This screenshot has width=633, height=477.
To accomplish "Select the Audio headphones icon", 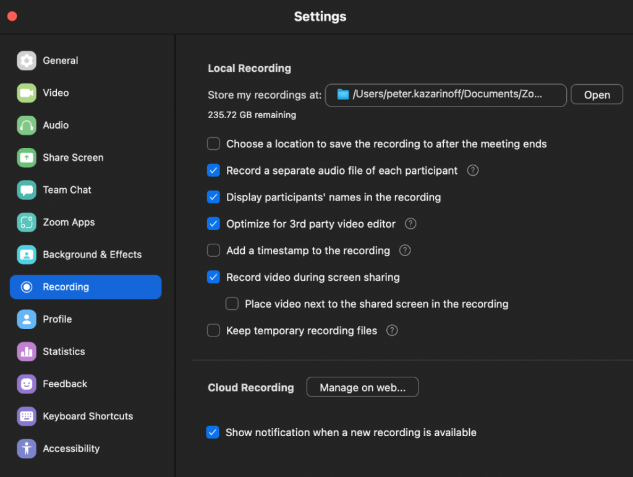I will click(x=27, y=125).
